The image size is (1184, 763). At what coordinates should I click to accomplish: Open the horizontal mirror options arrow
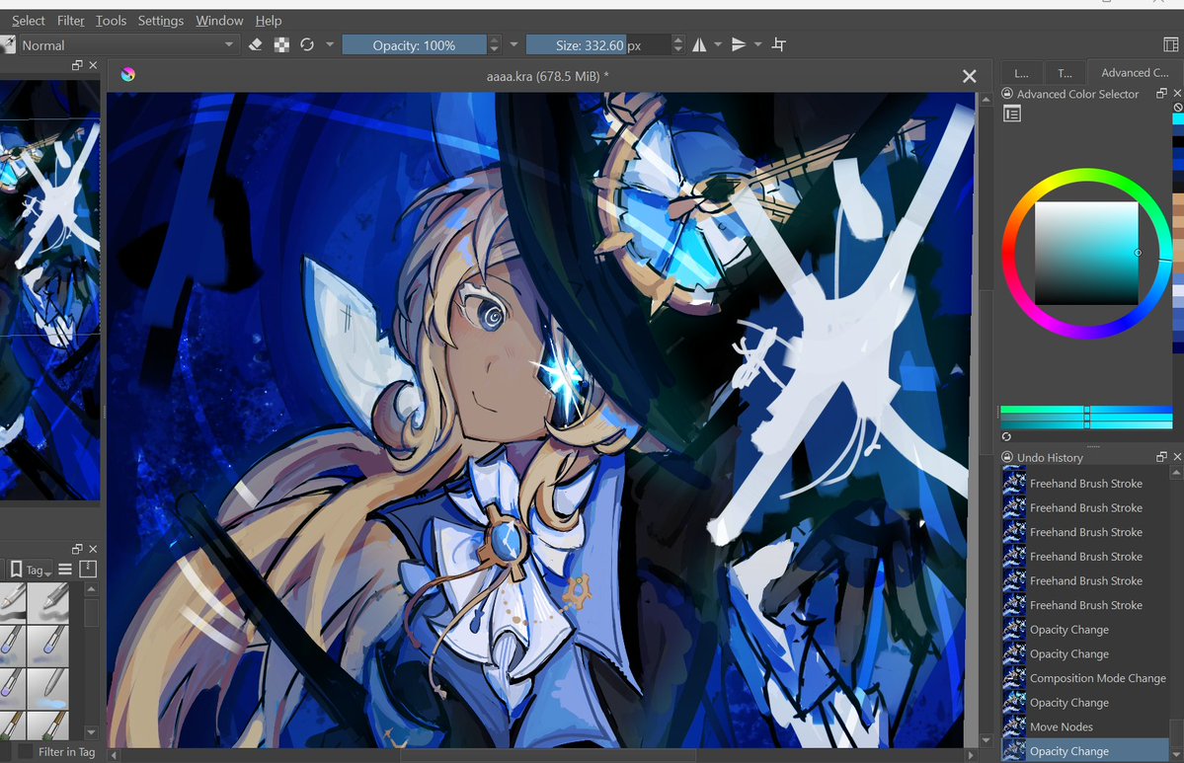[x=718, y=44]
